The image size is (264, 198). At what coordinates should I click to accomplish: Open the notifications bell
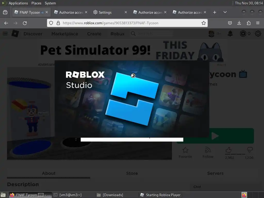tap(230, 34)
